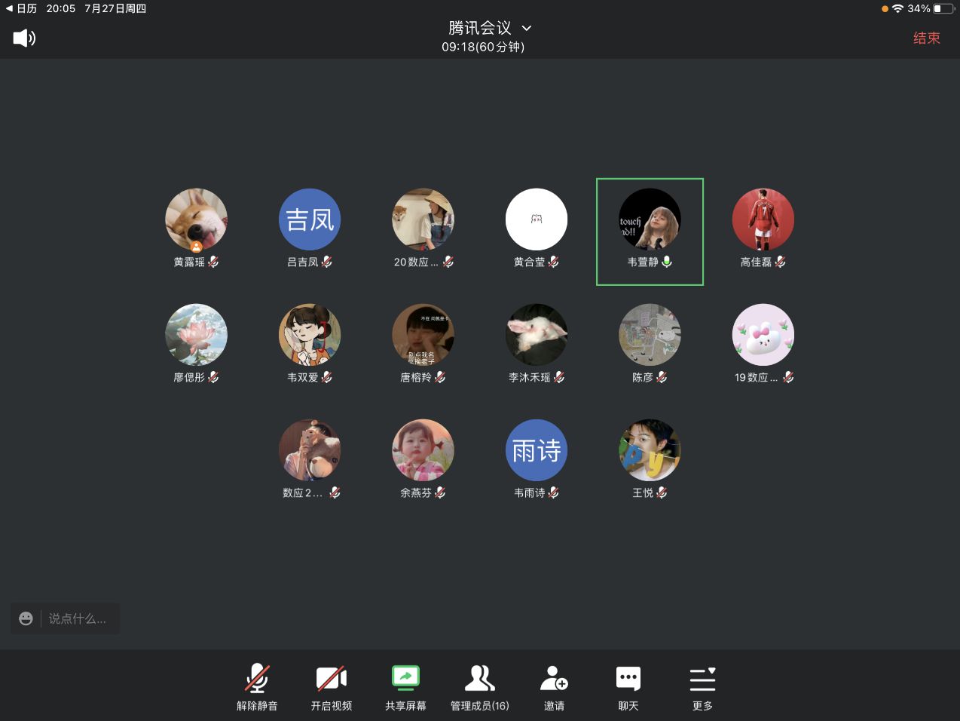
Task: Select 韦雨诗's blue 雨诗 avatar
Action: pos(536,450)
